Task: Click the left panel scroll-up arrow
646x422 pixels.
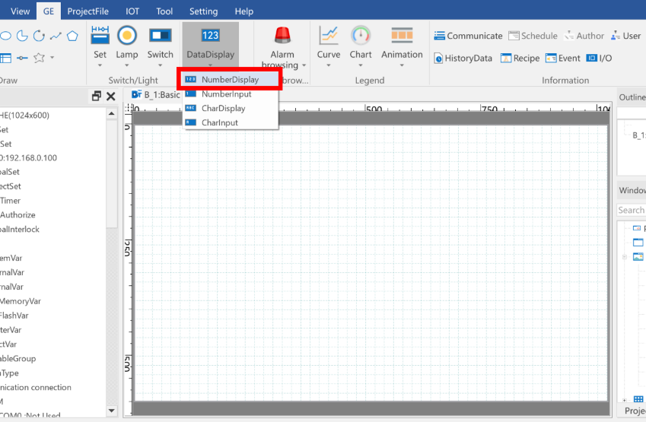Action: pyautogui.click(x=112, y=113)
